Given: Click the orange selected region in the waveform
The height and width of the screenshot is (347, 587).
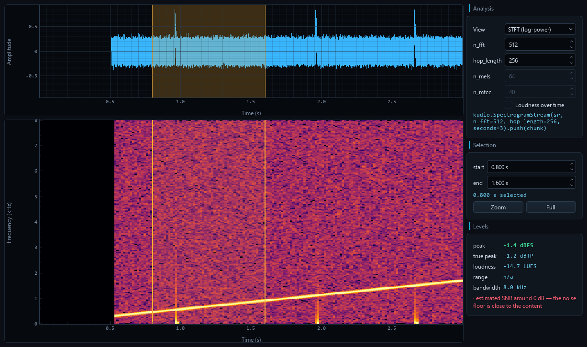Looking at the screenshot, I should tap(209, 52).
